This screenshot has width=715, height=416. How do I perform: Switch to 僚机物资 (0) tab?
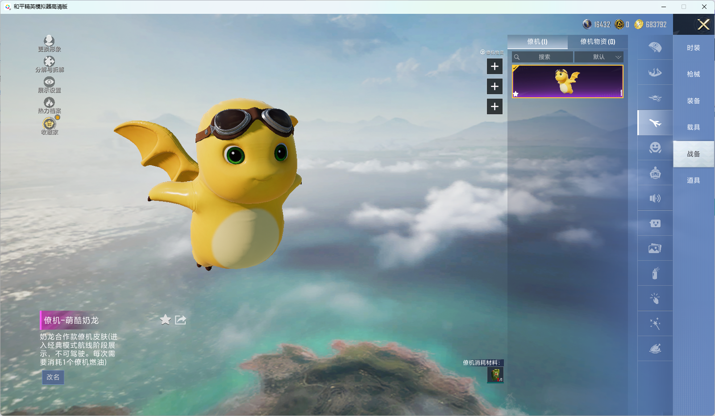click(x=597, y=42)
